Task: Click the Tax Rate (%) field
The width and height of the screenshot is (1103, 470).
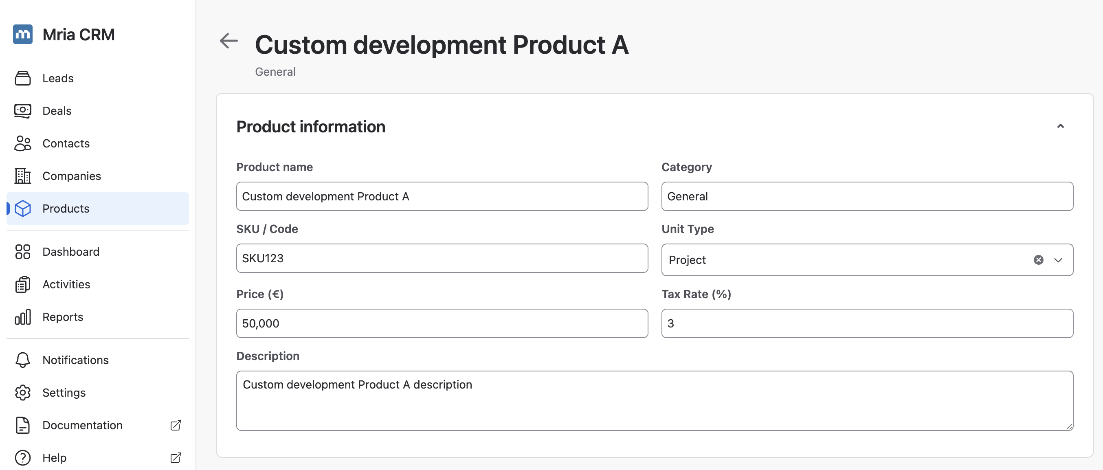Action: (x=867, y=323)
